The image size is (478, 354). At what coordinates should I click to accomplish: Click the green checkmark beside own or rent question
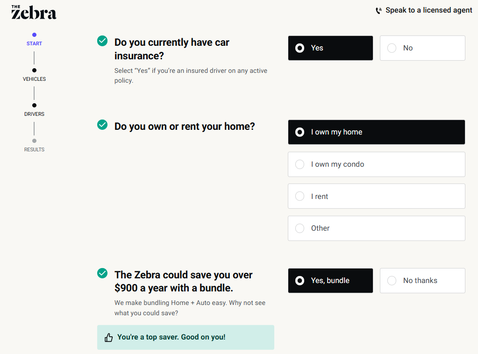102,125
